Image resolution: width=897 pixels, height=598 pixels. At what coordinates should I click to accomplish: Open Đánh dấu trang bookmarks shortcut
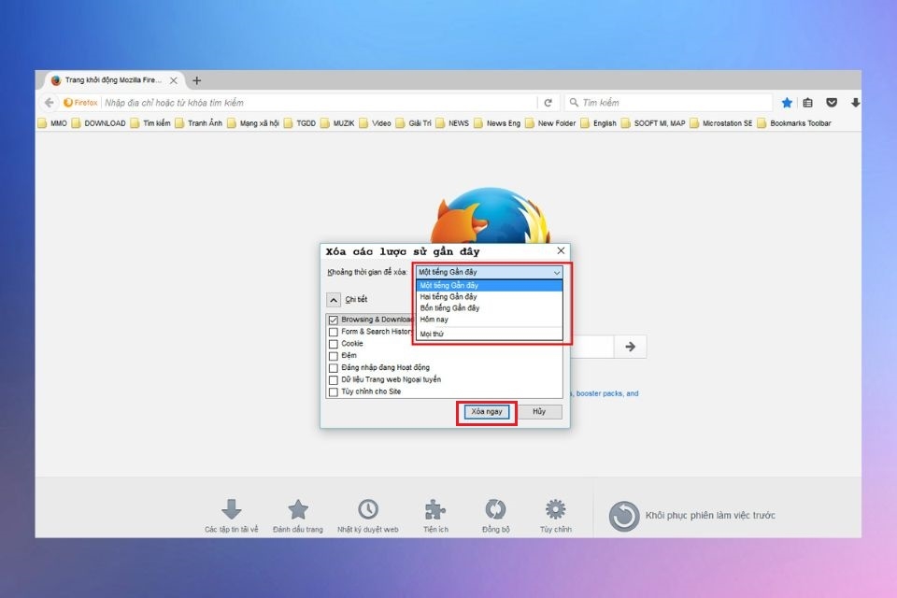tap(298, 516)
